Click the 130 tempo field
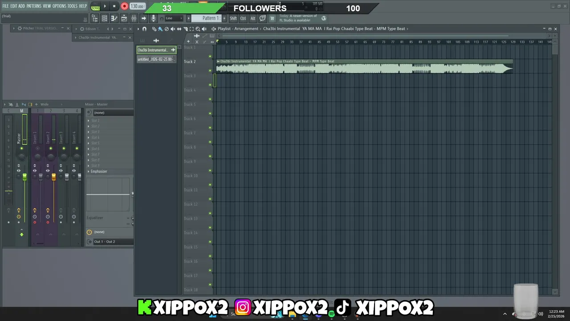The image size is (570, 321). tap(137, 6)
